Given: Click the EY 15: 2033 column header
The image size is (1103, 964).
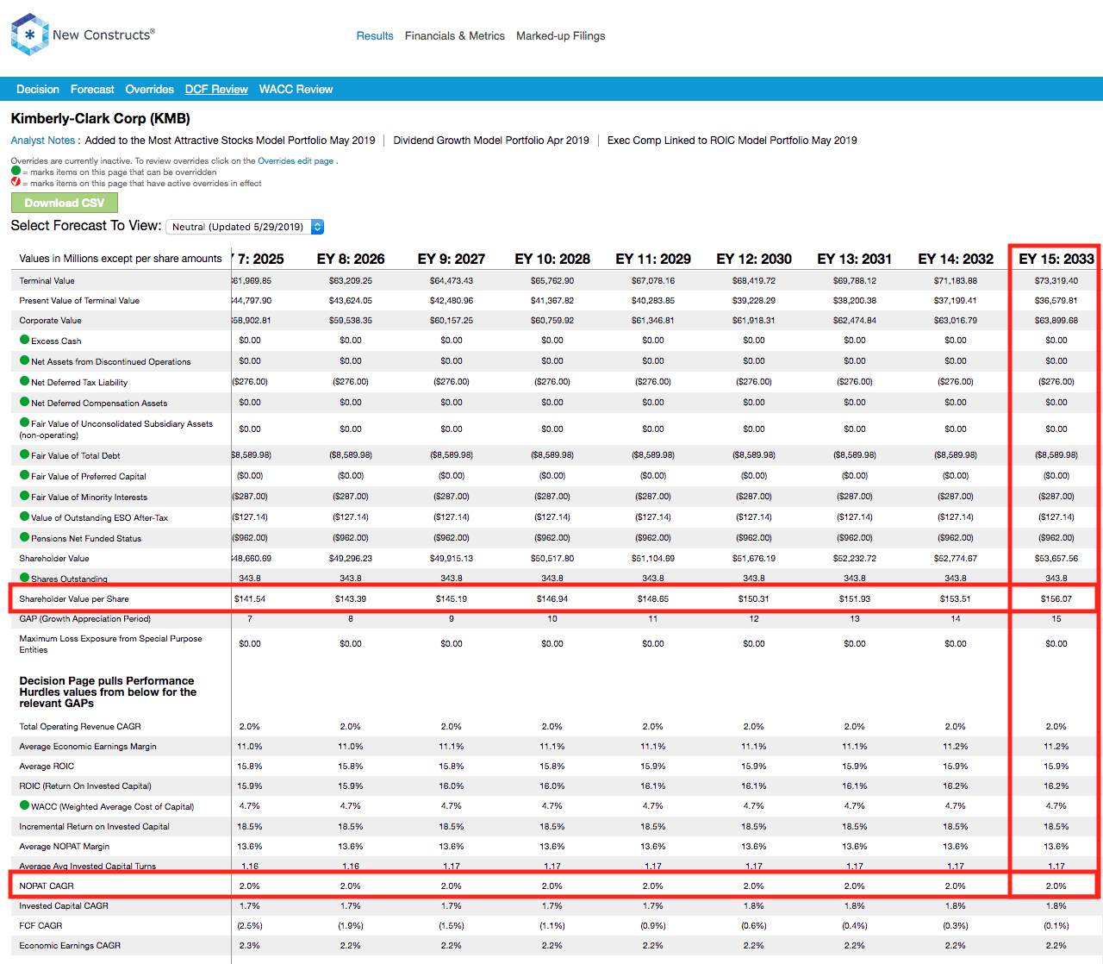Looking at the screenshot, I should (1056, 259).
